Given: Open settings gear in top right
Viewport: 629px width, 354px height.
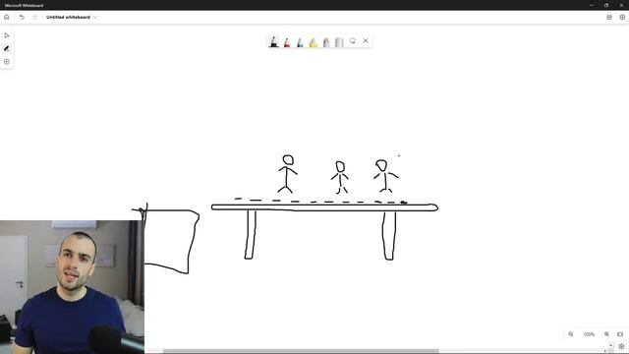Looking at the screenshot, I should tap(622, 18).
